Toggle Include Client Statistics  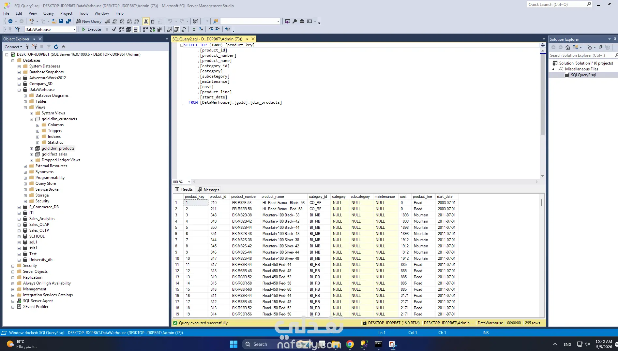(x=160, y=29)
